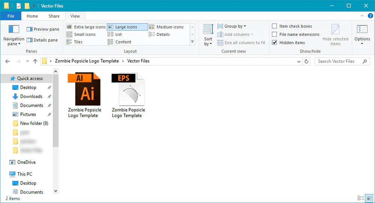
Task: Click the pin icon beside Downloads
Action: pyautogui.click(x=49, y=97)
